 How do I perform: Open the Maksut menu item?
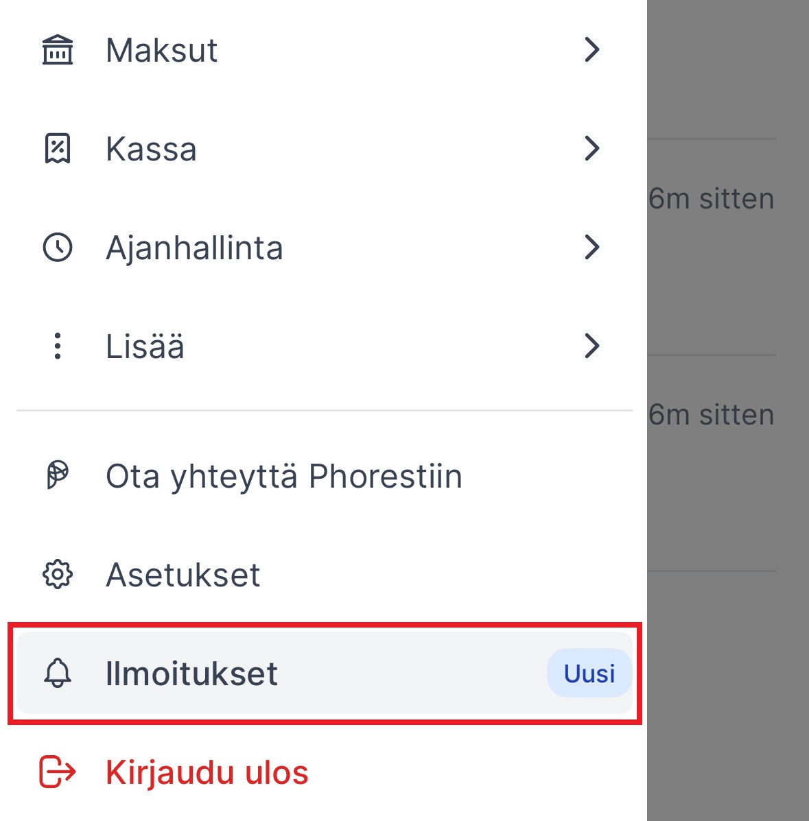162,51
